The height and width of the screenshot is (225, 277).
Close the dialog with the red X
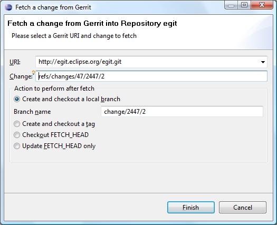coord(262,5)
